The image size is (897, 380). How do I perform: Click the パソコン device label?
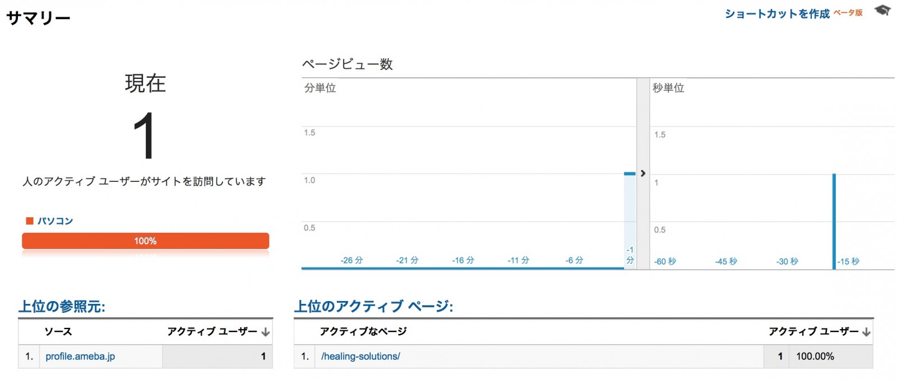coord(56,221)
